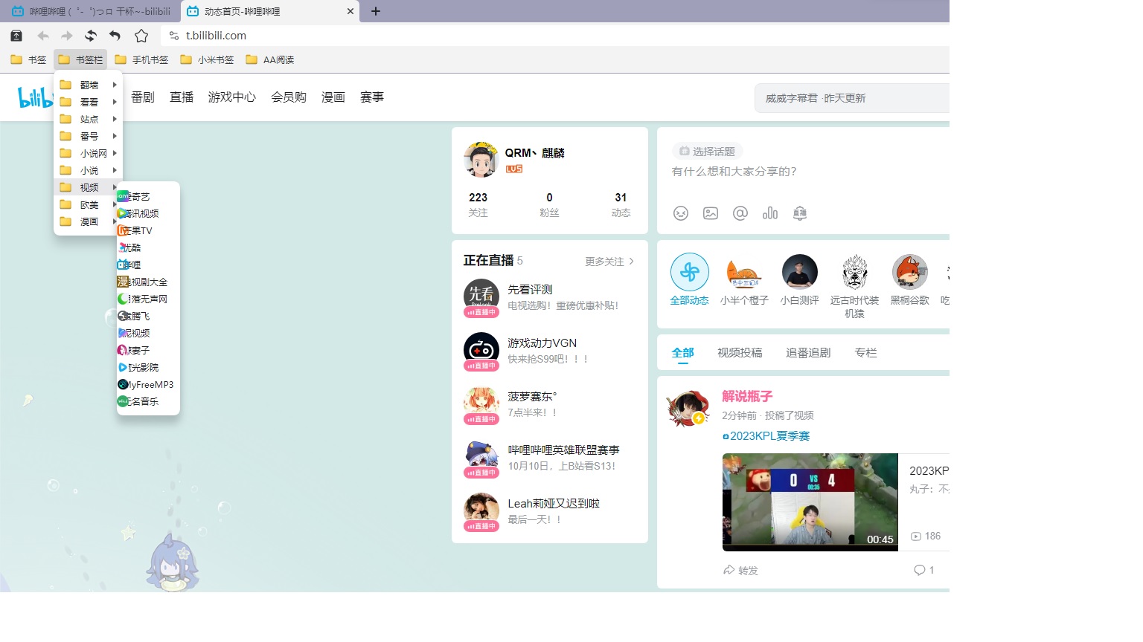Viewport: 1143px width, 642px height.
Task: Expand the 欧美 bookmark folder
Action: [88, 204]
